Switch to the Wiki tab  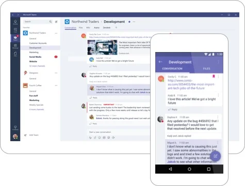point(88,28)
